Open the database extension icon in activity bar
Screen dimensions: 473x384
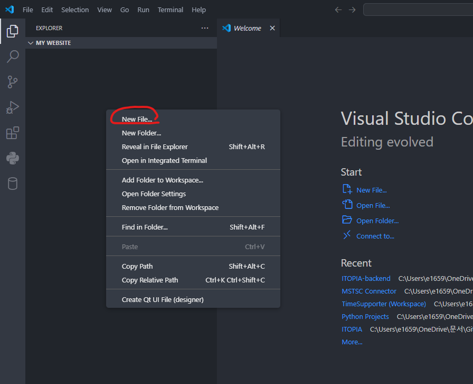[x=12, y=184]
